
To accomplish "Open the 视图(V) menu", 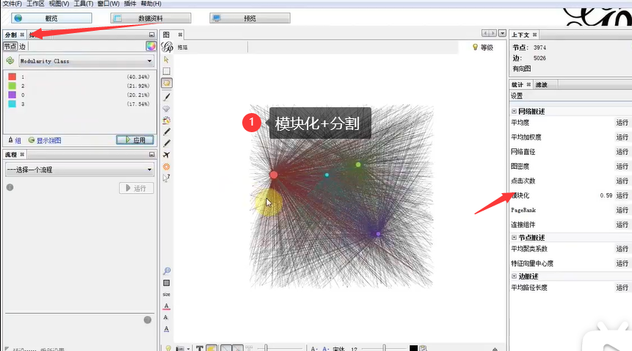I will (59, 4).
